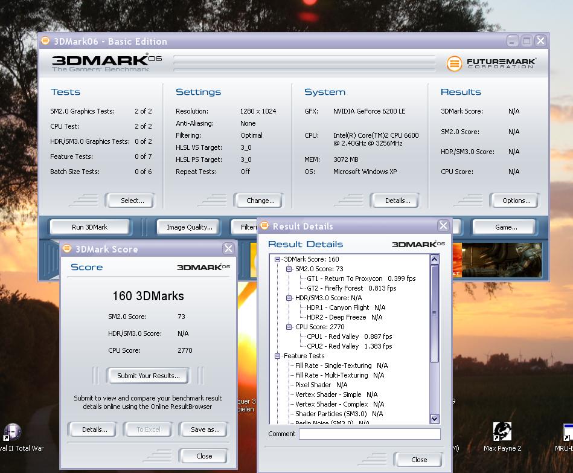Click Close in 3DMark Score window
The image size is (573, 473).
pyautogui.click(x=203, y=456)
